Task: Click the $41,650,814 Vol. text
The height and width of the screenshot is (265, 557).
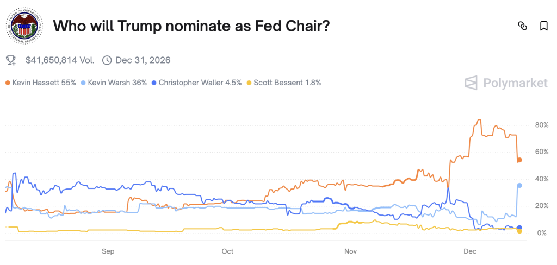Action: click(60, 60)
